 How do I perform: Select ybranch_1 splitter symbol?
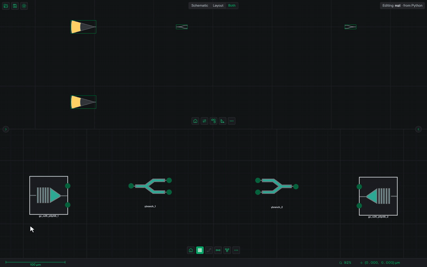(150, 186)
